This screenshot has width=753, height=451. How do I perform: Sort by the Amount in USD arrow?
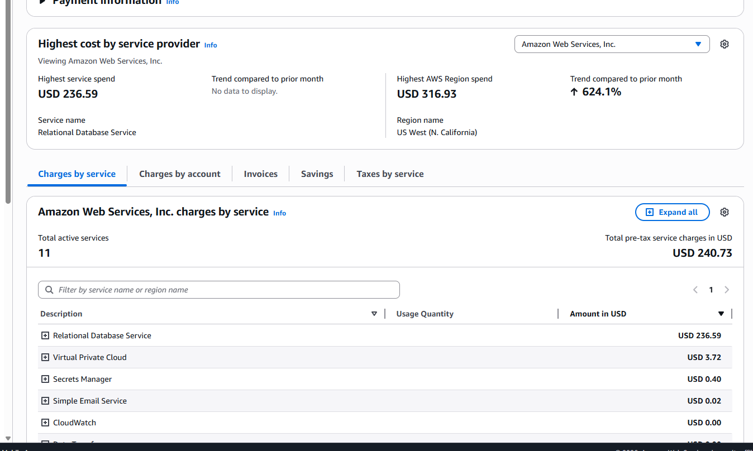pyautogui.click(x=721, y=314)
